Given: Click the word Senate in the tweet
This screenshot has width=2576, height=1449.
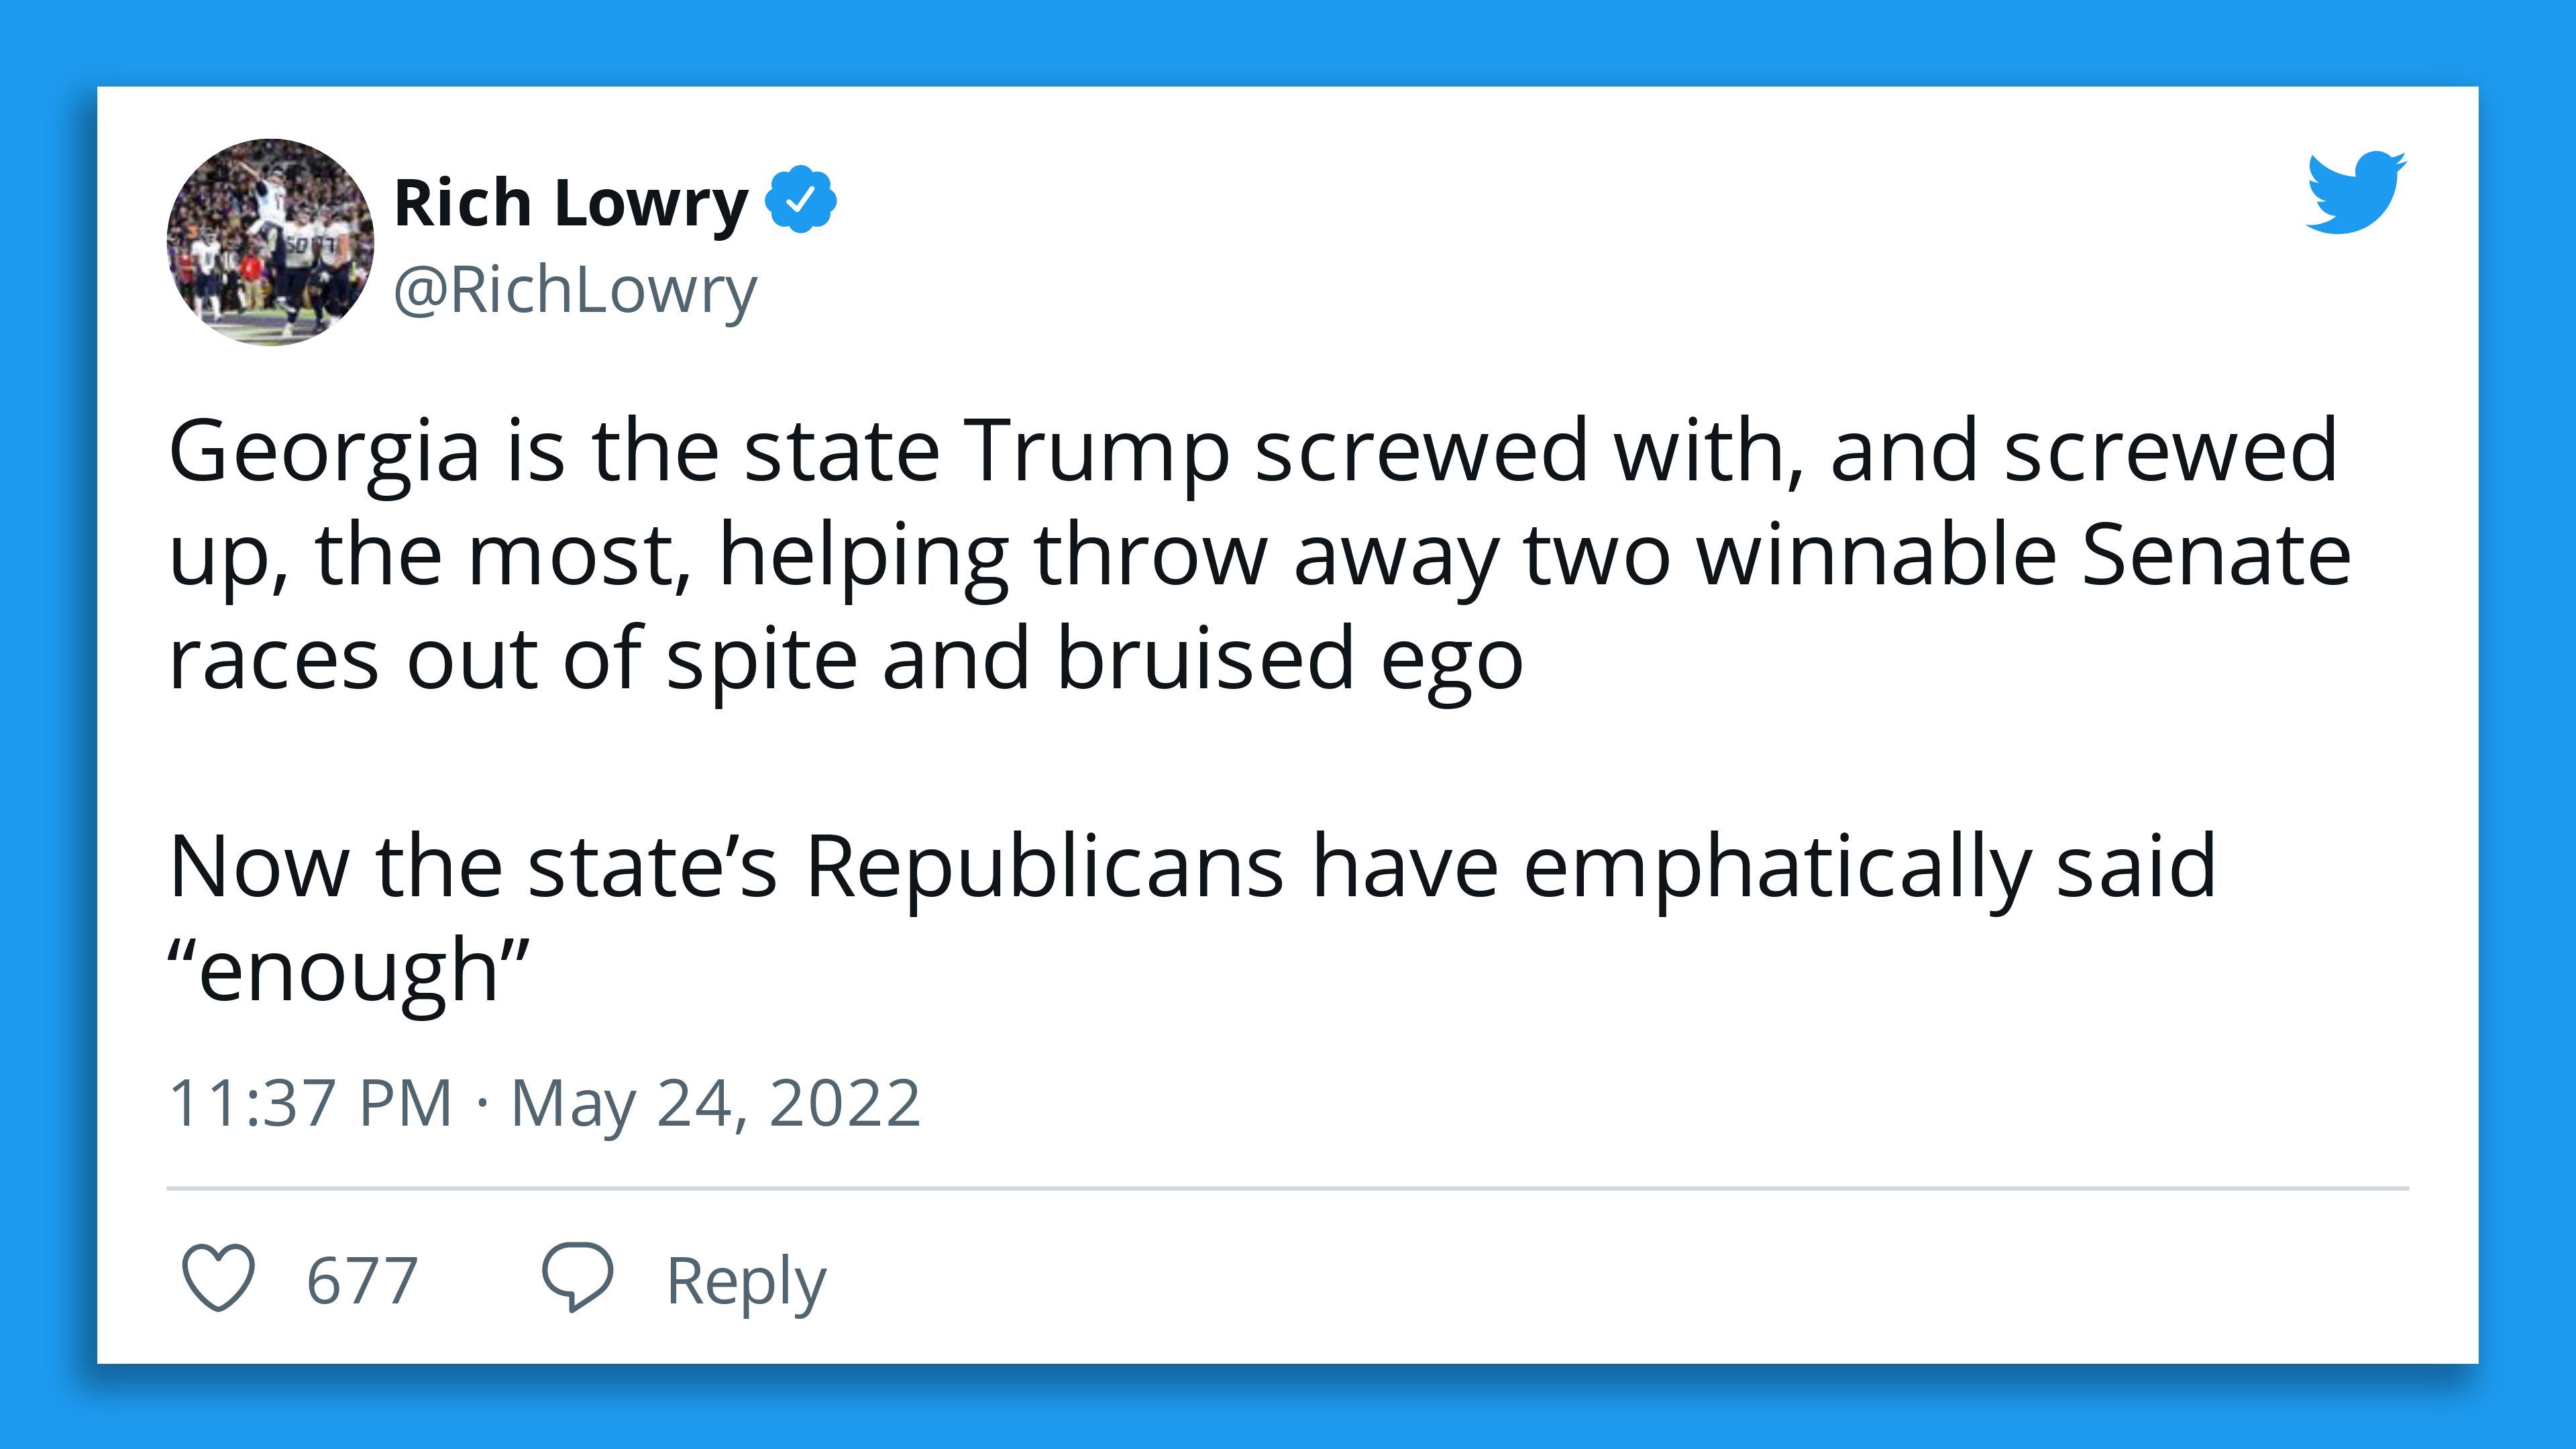Looking at the screenshot, I should (2216, 555).
